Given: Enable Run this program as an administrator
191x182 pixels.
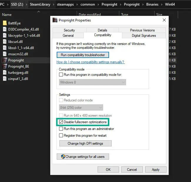Looking at the screenshot, I should coord(61,128).
